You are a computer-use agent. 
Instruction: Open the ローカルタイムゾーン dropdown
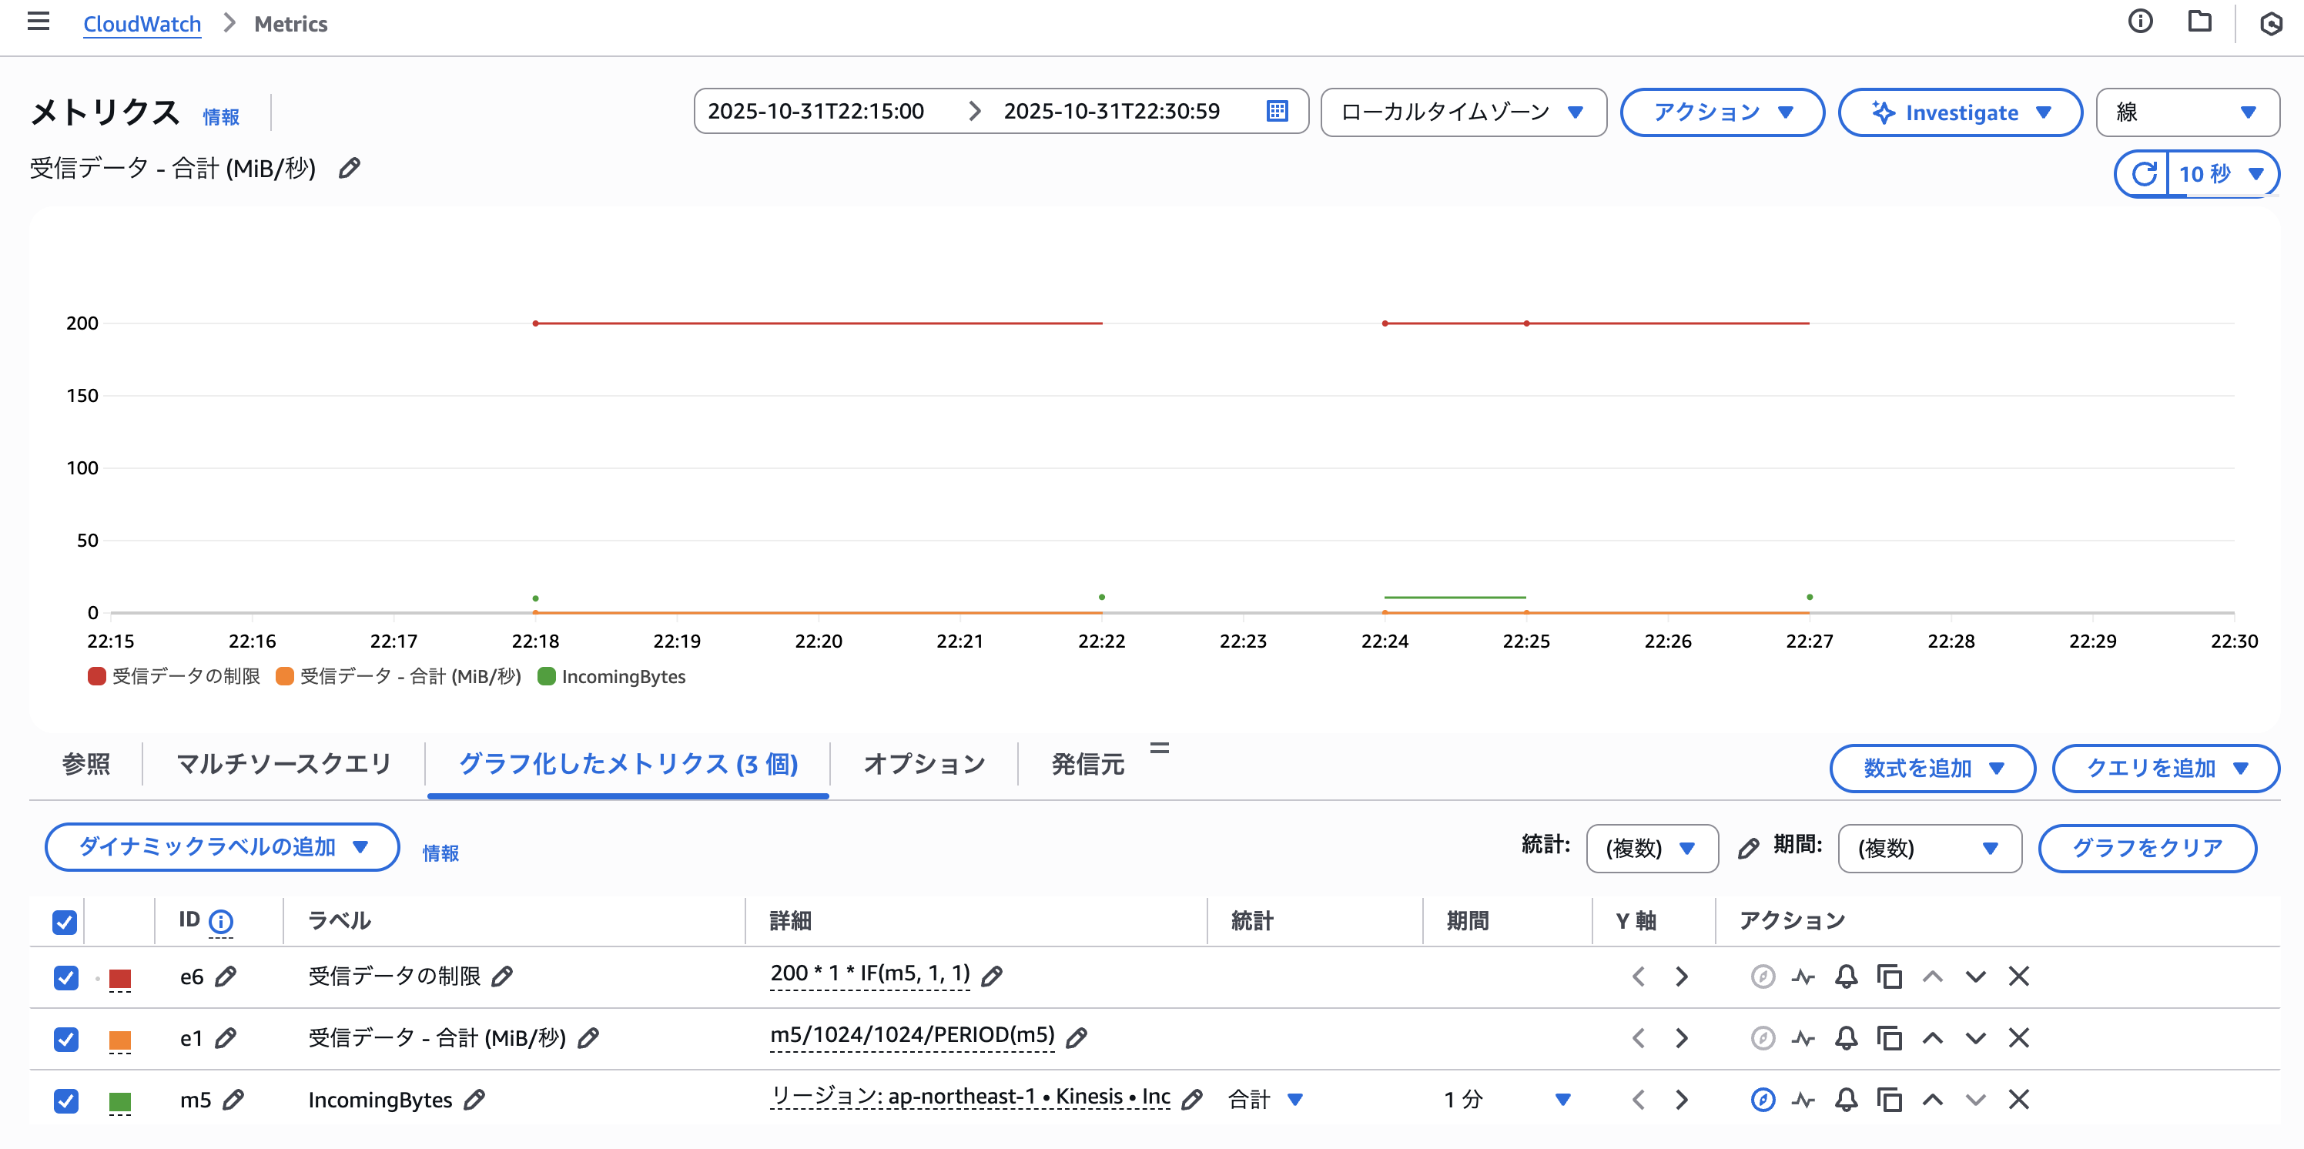(1462, 112)
